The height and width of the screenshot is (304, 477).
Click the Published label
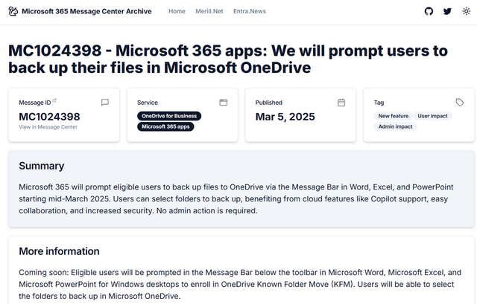268,103
